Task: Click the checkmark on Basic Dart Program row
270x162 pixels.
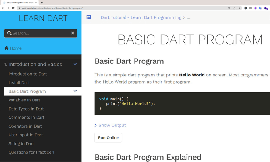Action: [75, 91]
